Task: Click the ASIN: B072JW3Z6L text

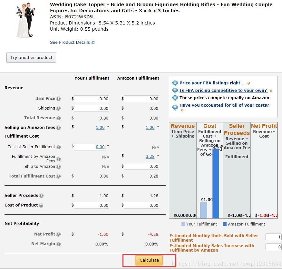Action: coord(72,17)
